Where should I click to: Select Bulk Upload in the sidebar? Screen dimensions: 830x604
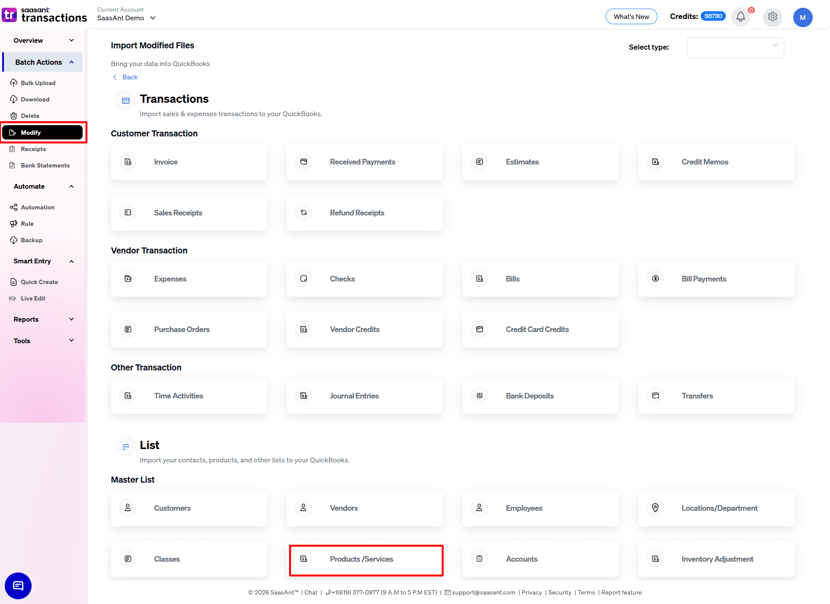pos(38,82)
